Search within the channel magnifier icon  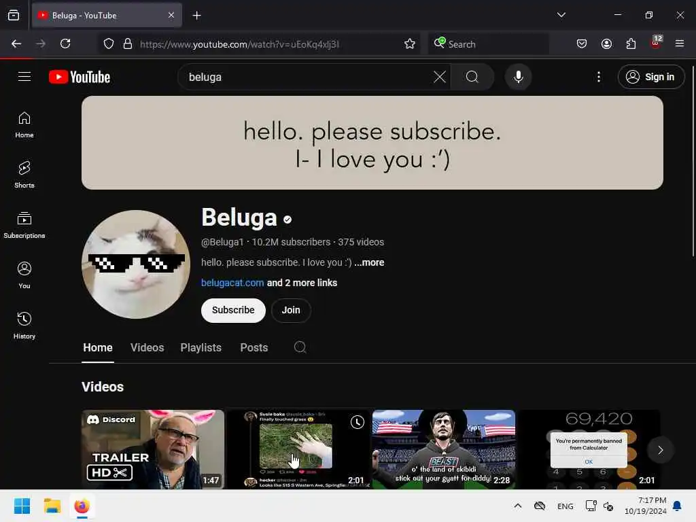click(300, 347)
